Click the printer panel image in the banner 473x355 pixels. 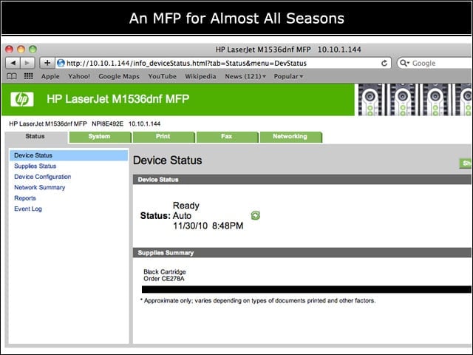coord(415,100)
